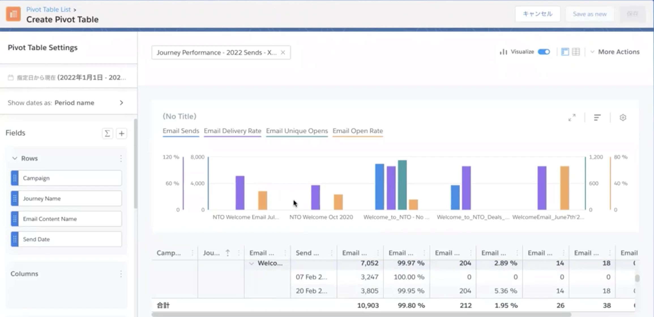This screenshot has height=317, width=654.
Task: Open chart settings gear icon
Action: click(623, 118)
